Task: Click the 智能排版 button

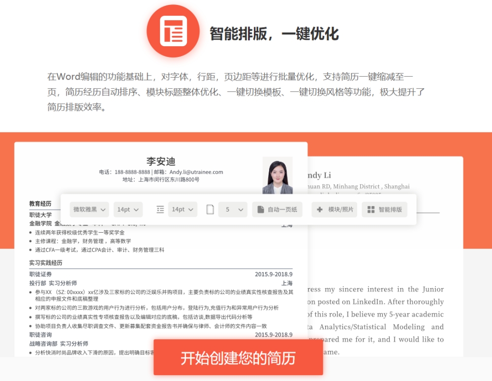Action: pos(384,210)
